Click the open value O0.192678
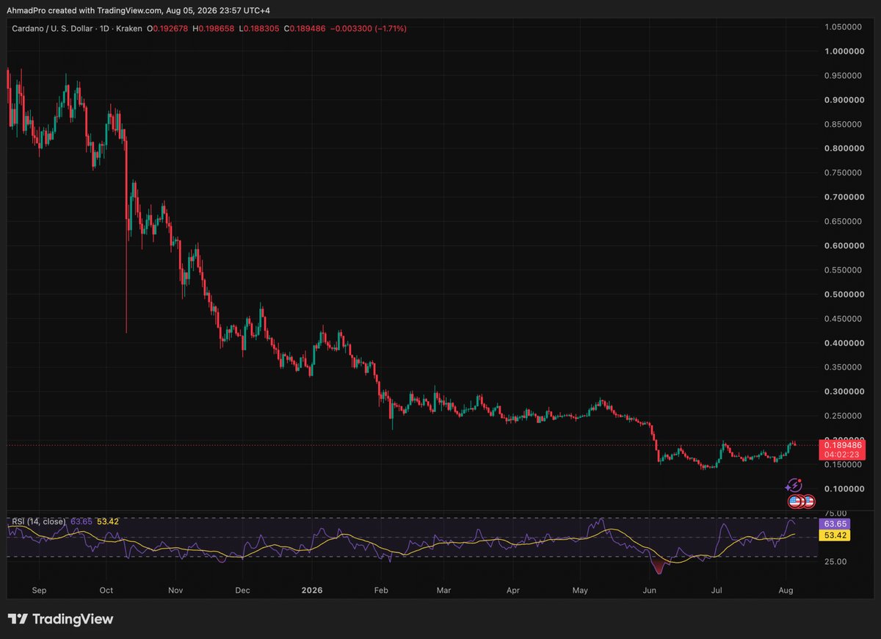881x639 pixels. [x=167, y=28]
